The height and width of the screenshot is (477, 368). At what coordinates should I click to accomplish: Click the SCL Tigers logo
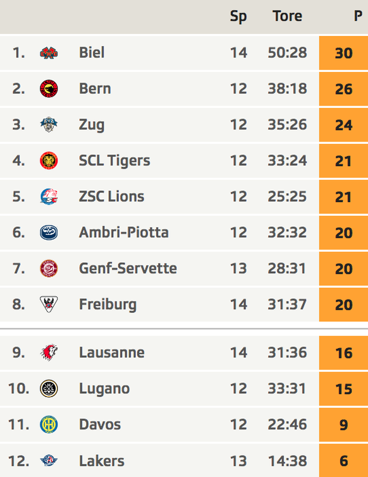click(x=49, y=160)
